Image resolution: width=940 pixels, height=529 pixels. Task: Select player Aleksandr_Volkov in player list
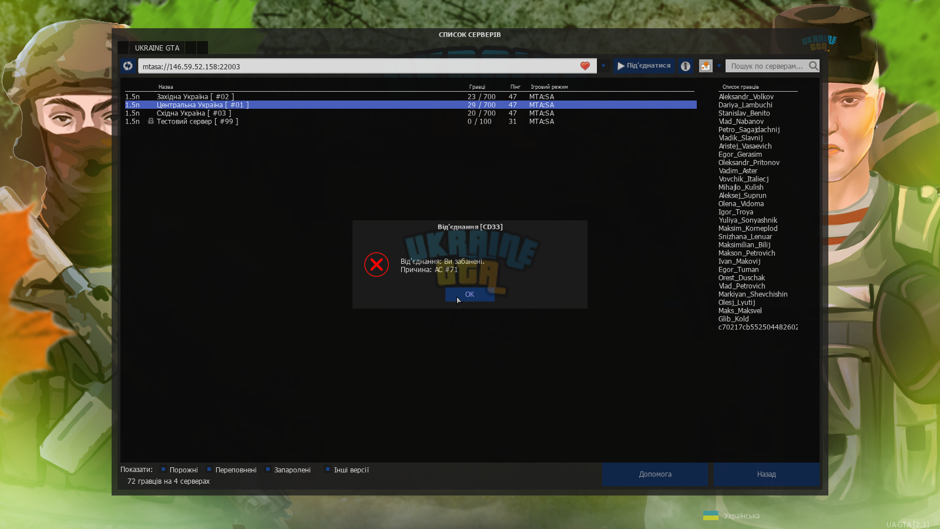coord(746,97)
